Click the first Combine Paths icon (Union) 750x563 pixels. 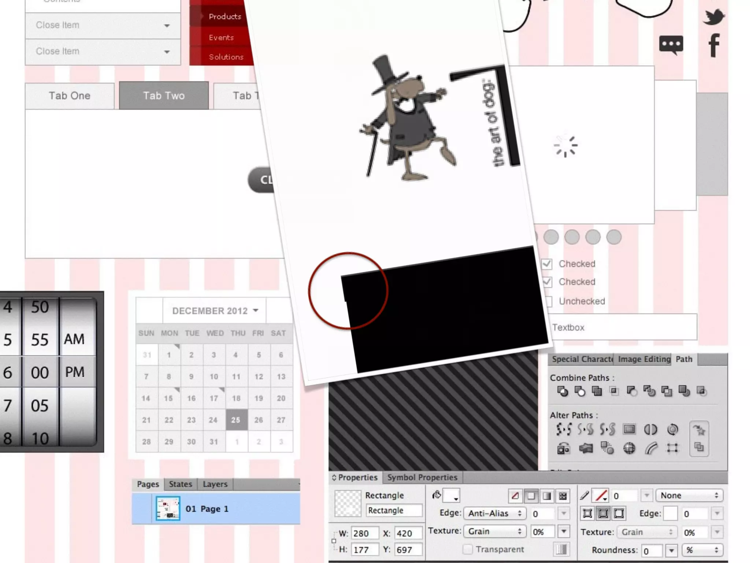click(562, 391)
